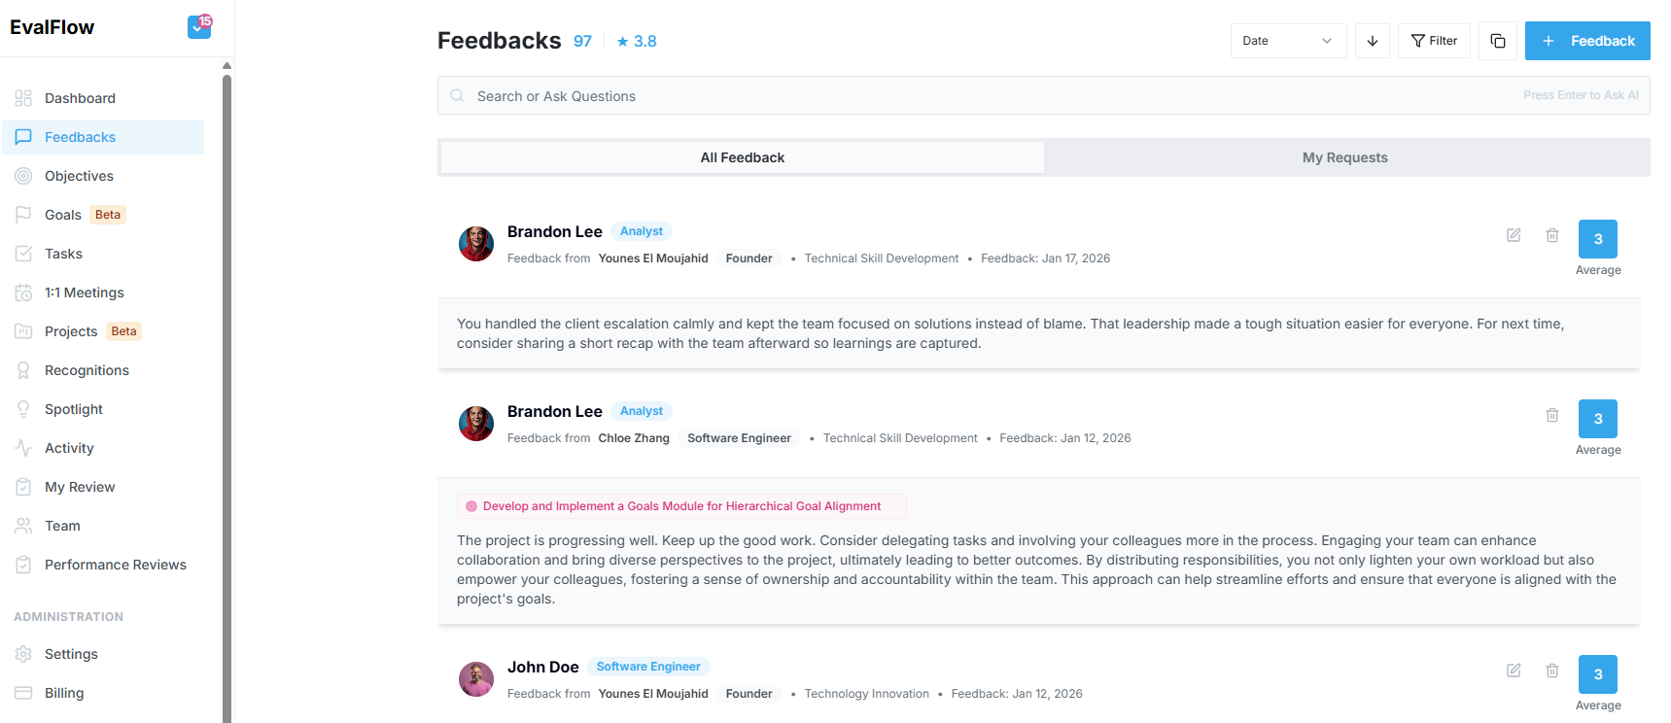Open the Filter options

pyautogui.click(x=1434, y=41)
